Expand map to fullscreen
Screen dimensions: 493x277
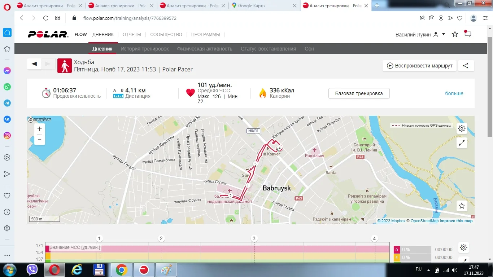462,143
